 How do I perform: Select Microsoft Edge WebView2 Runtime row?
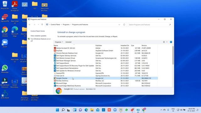[x=106, y=86]
